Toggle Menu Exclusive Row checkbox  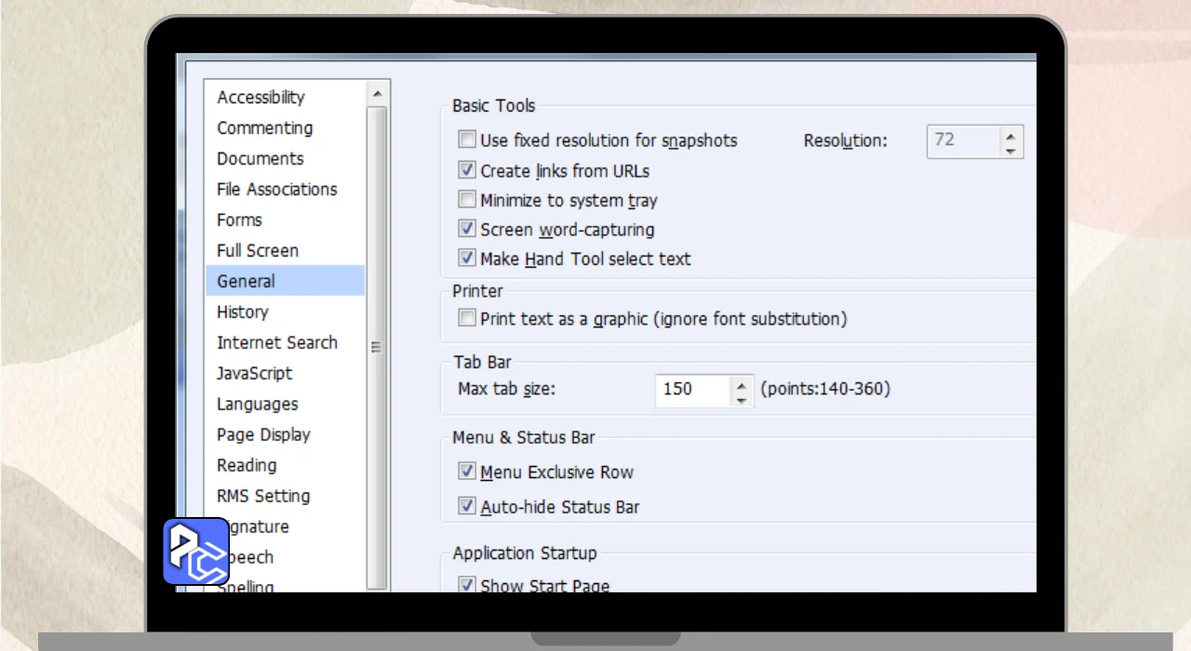click(x=467, y=472)
